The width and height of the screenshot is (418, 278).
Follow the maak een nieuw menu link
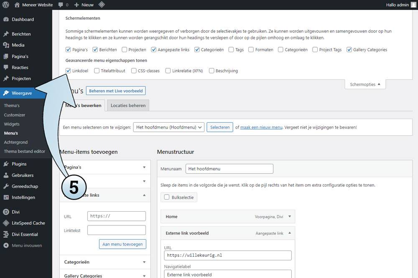pos(261,127)
